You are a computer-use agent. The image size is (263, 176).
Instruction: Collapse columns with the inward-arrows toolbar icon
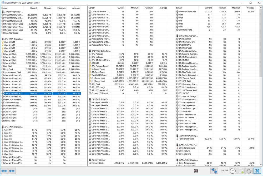(x=11, y=171)
